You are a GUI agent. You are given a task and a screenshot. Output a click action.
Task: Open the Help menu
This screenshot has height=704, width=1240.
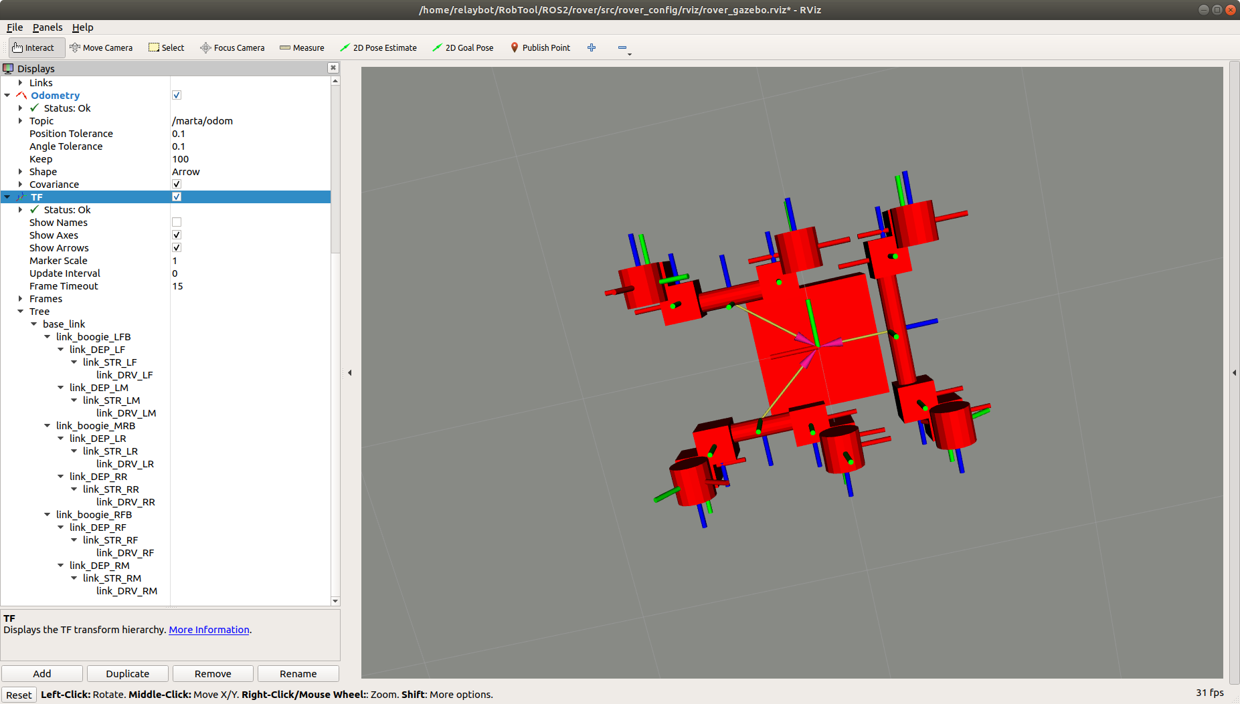pyautogui.click(x=83, y=27)
